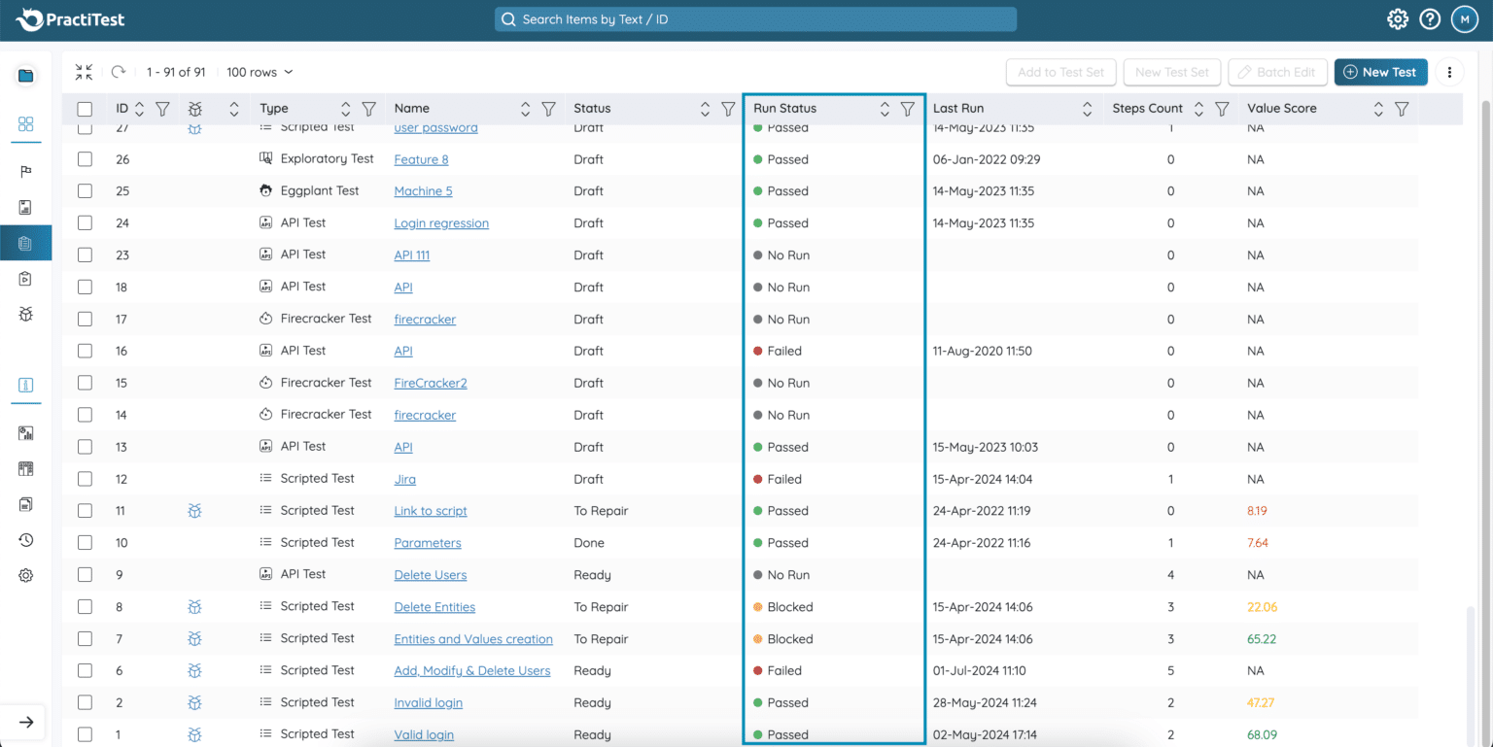The width and height of the screenshot is (1493, 747).
Task: Open the dashboard grid icon in sidebar
Action: [x=26, y=124]
